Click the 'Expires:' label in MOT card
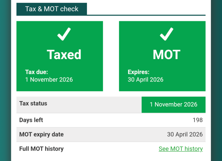The image size is (222, 161). (138, 72)
